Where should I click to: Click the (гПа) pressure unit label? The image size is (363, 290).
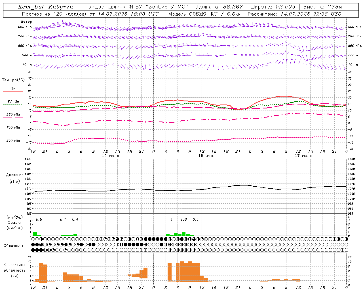pos(15,182)
